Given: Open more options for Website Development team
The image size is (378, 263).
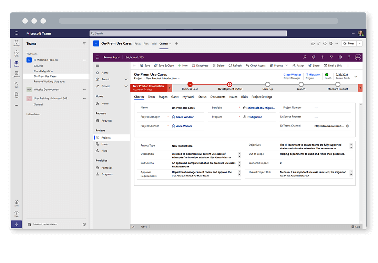Looking at the screenshot, I should (x=84, y=89).
